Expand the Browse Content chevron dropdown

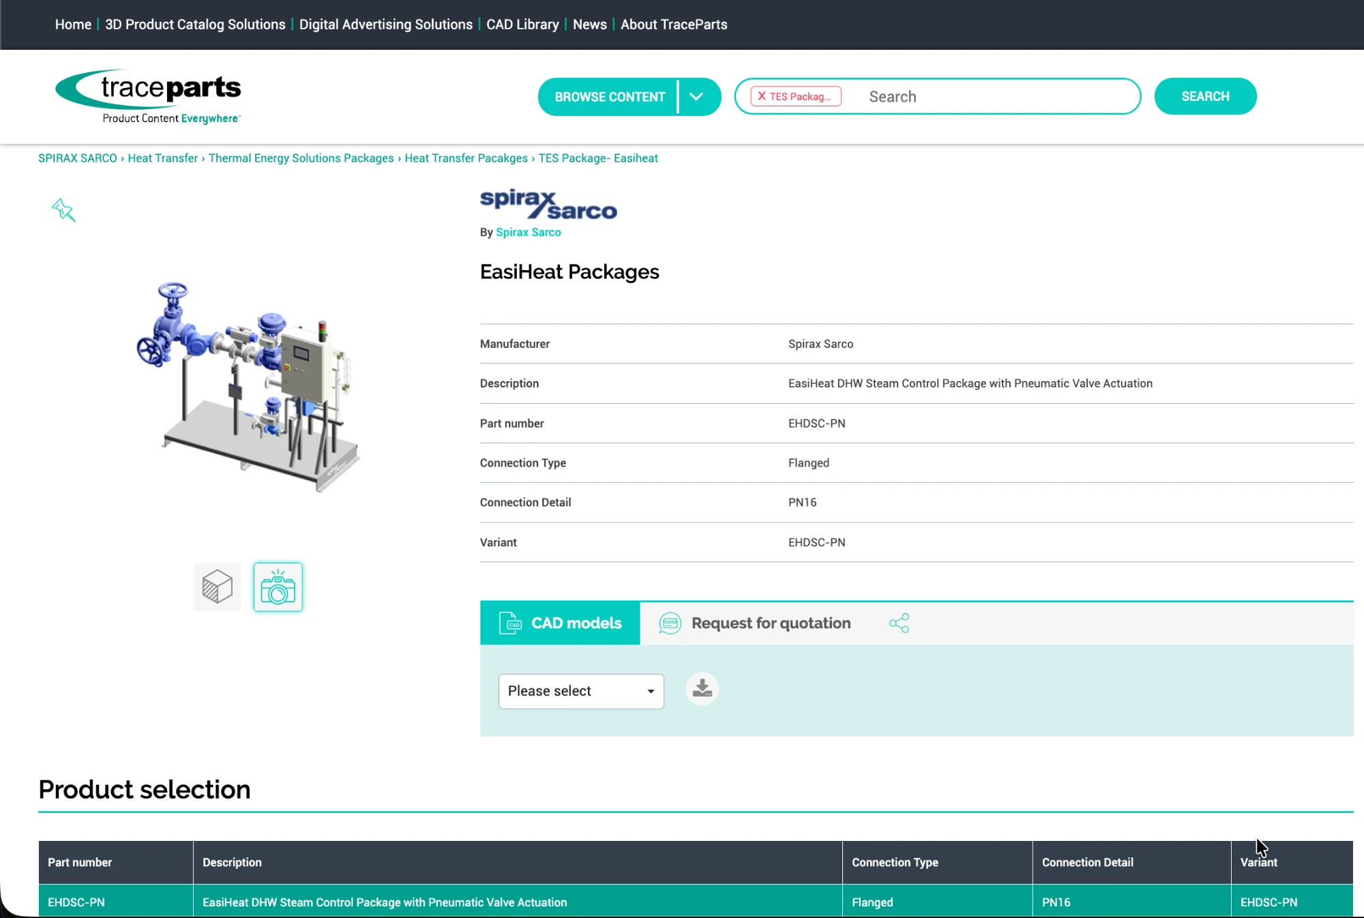[x=696, y=96]
